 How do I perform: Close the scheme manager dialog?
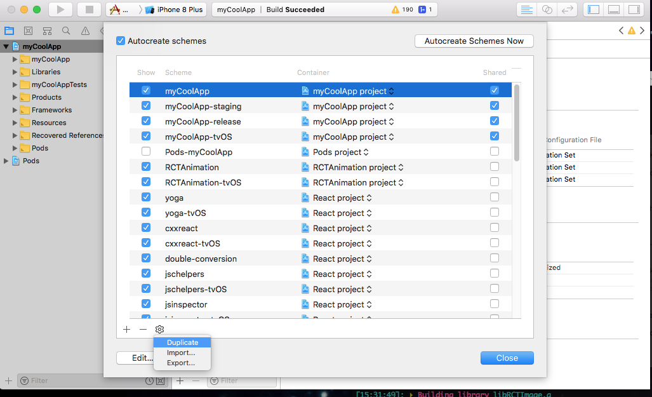(507, 358)
